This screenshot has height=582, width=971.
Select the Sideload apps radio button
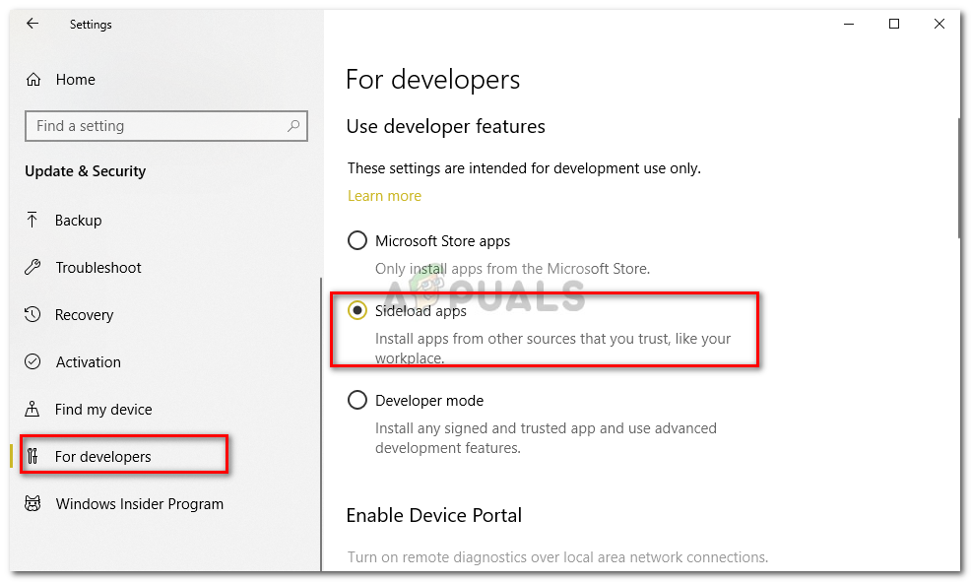click(x=356, y=311)
